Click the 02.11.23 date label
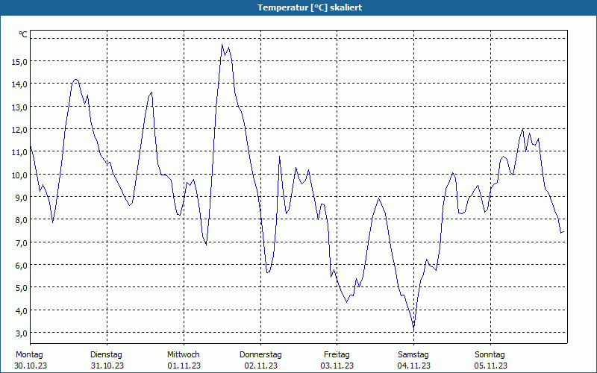 tap(260, 366)
